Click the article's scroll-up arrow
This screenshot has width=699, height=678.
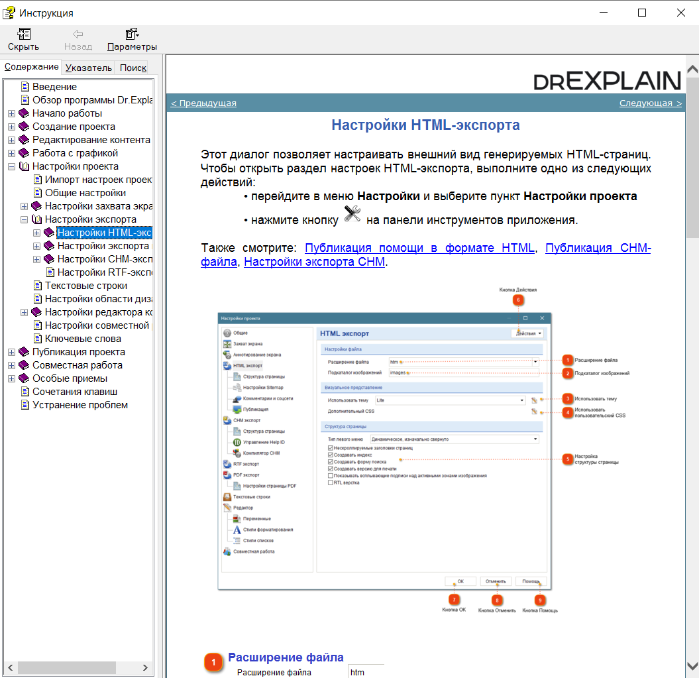[x=692, y=69]
